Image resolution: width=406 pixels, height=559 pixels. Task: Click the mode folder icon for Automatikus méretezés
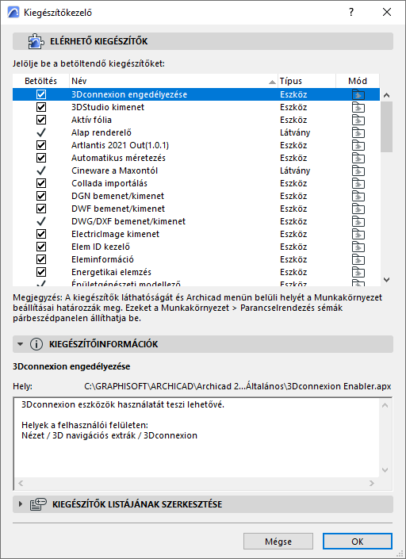tap(358, 158)
